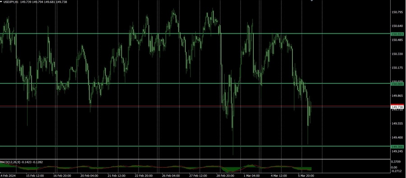Viewport: 406px width, 178px height.
Task: Select the 150.000 horizontal line price label
Action: click(397, 84)
